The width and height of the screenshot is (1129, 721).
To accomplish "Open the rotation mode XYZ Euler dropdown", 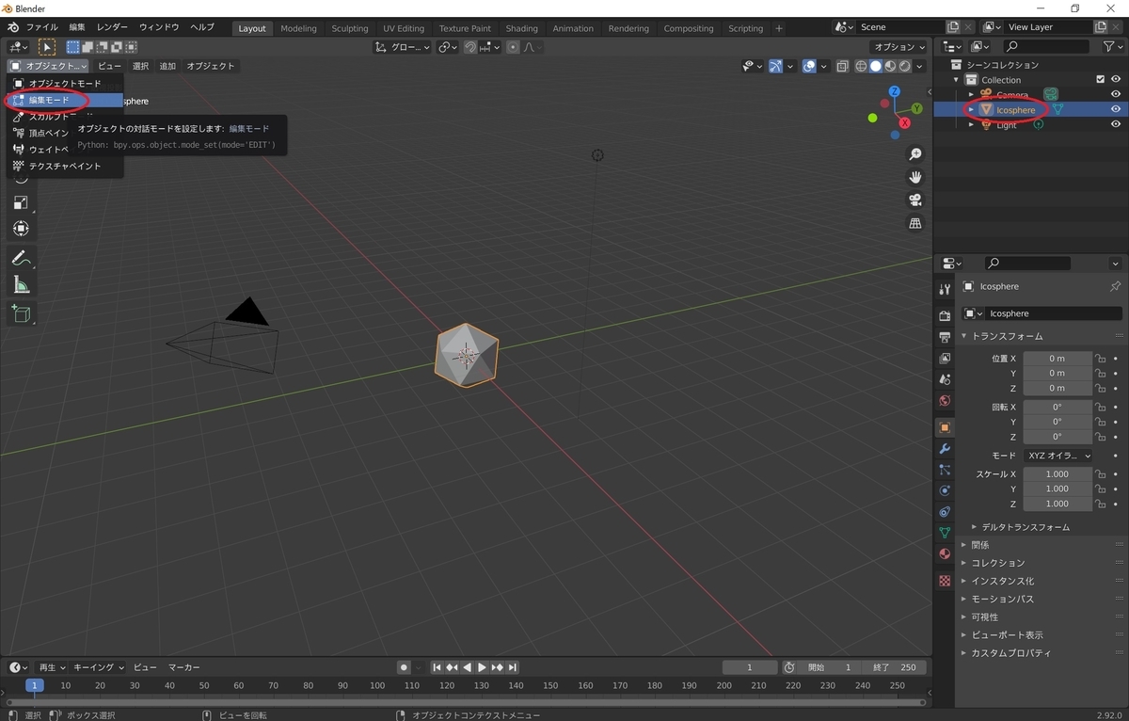I will point(1057,456).
